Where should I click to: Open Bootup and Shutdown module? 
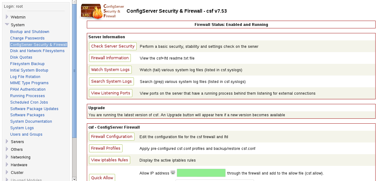(x=30, y=32)
